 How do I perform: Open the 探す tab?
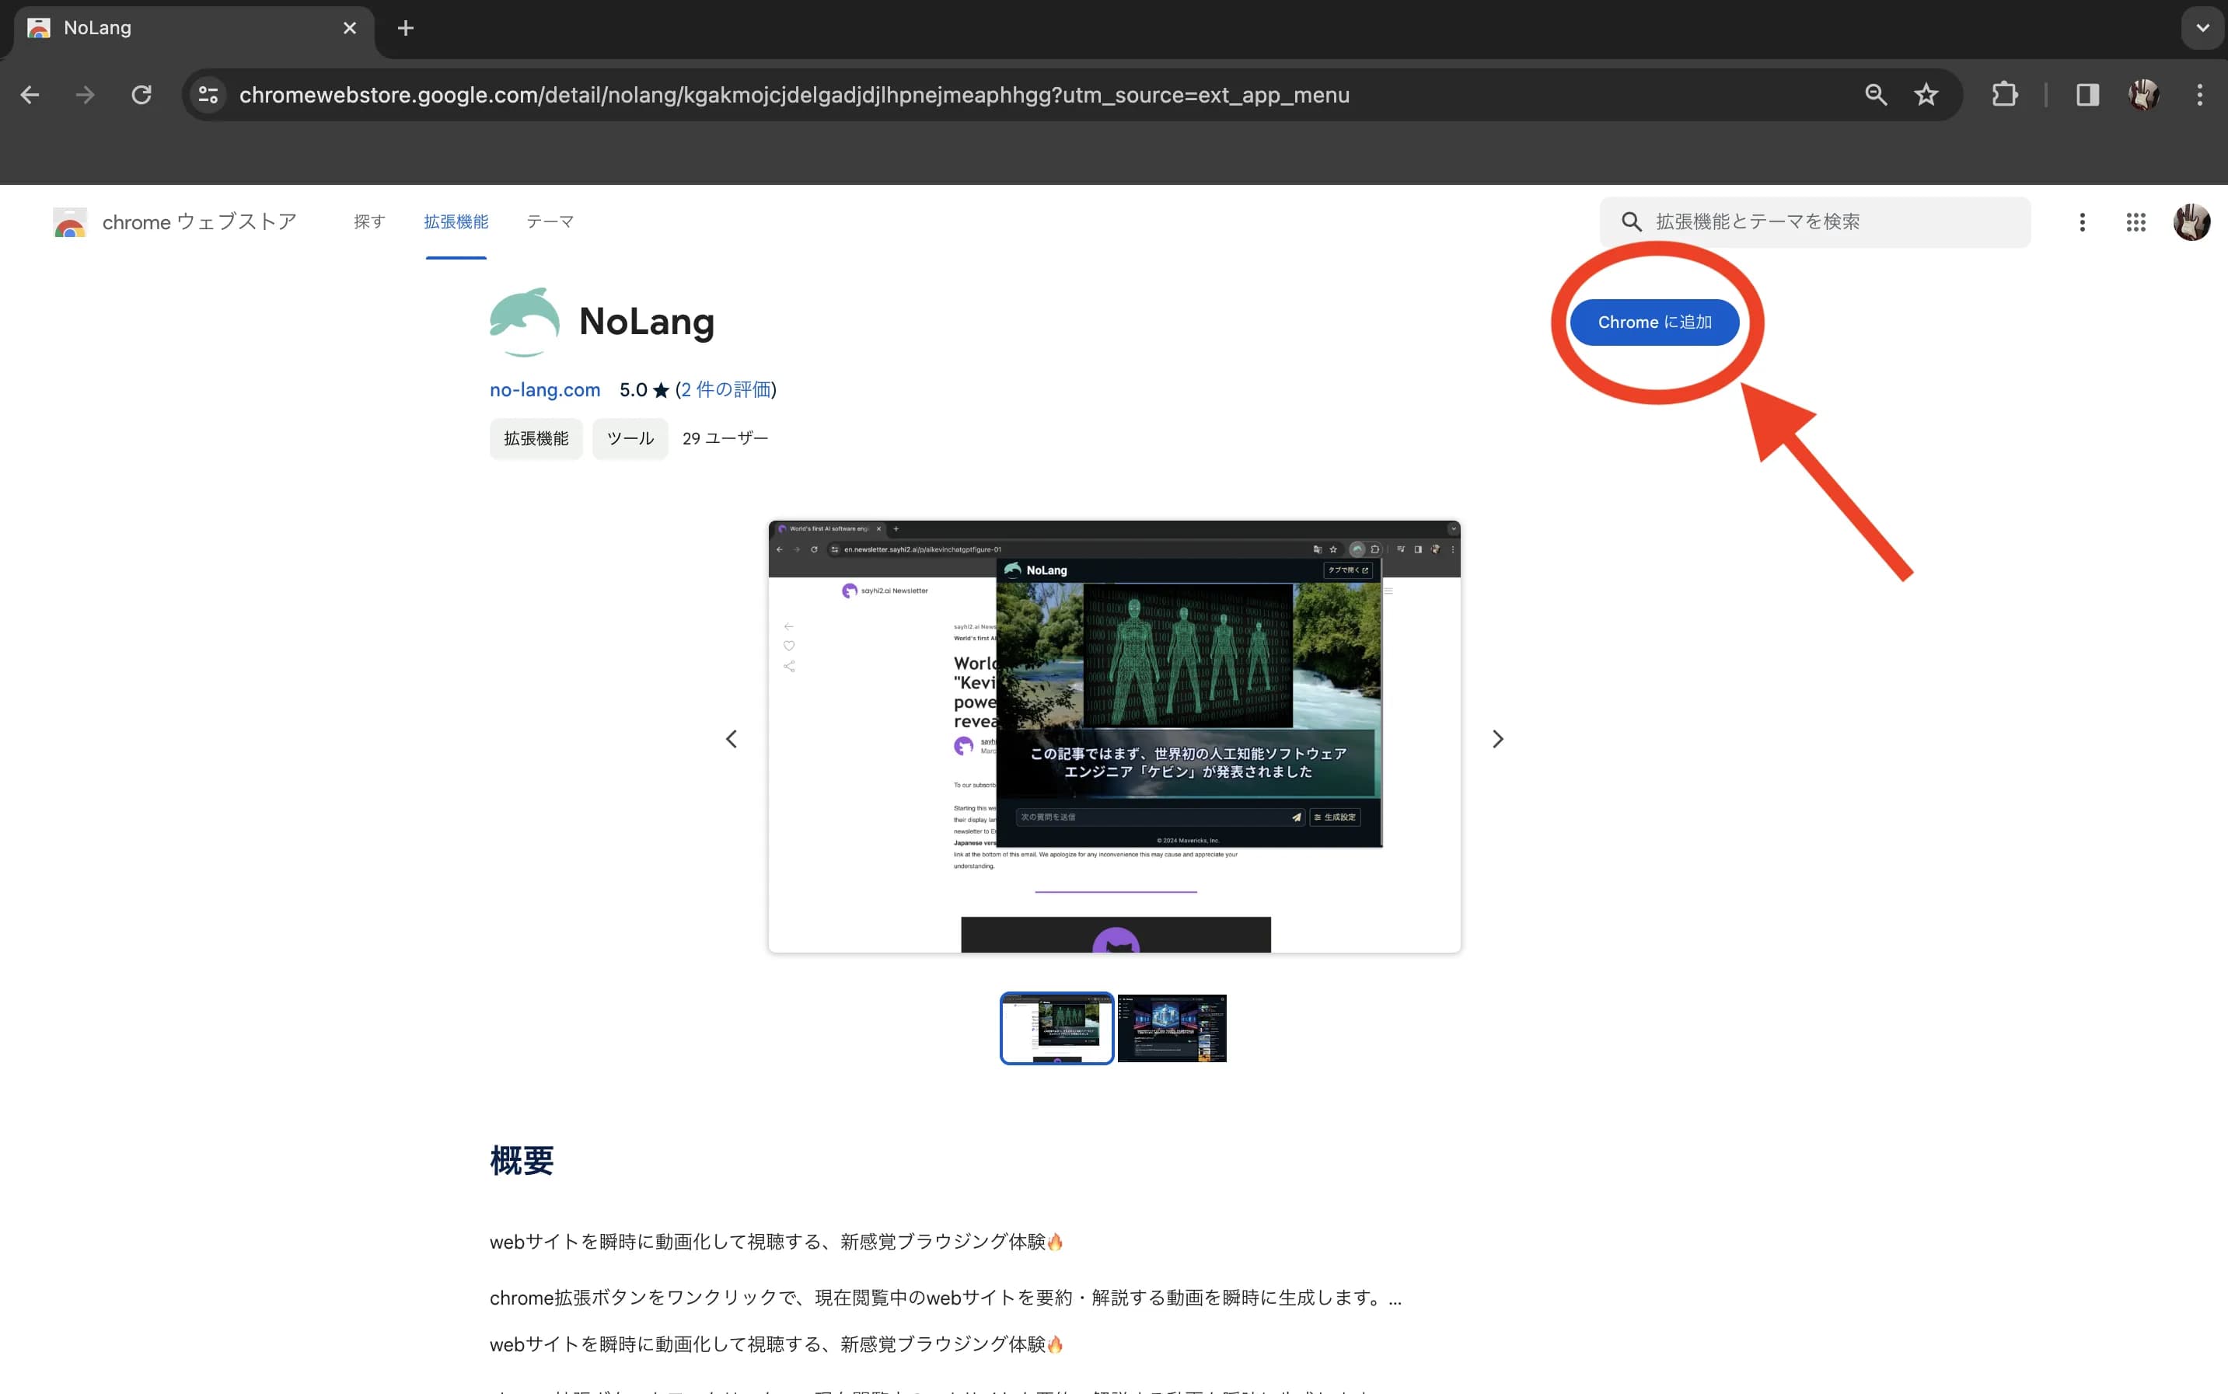369,222
